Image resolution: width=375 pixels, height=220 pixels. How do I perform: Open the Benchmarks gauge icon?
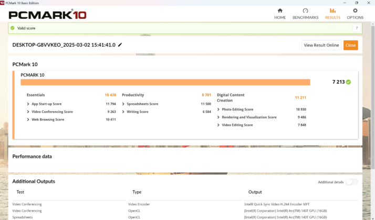305,10
